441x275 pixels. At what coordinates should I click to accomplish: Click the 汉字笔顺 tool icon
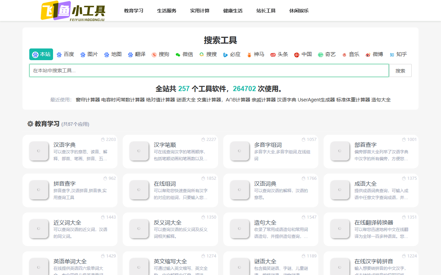tap(139, 151)
